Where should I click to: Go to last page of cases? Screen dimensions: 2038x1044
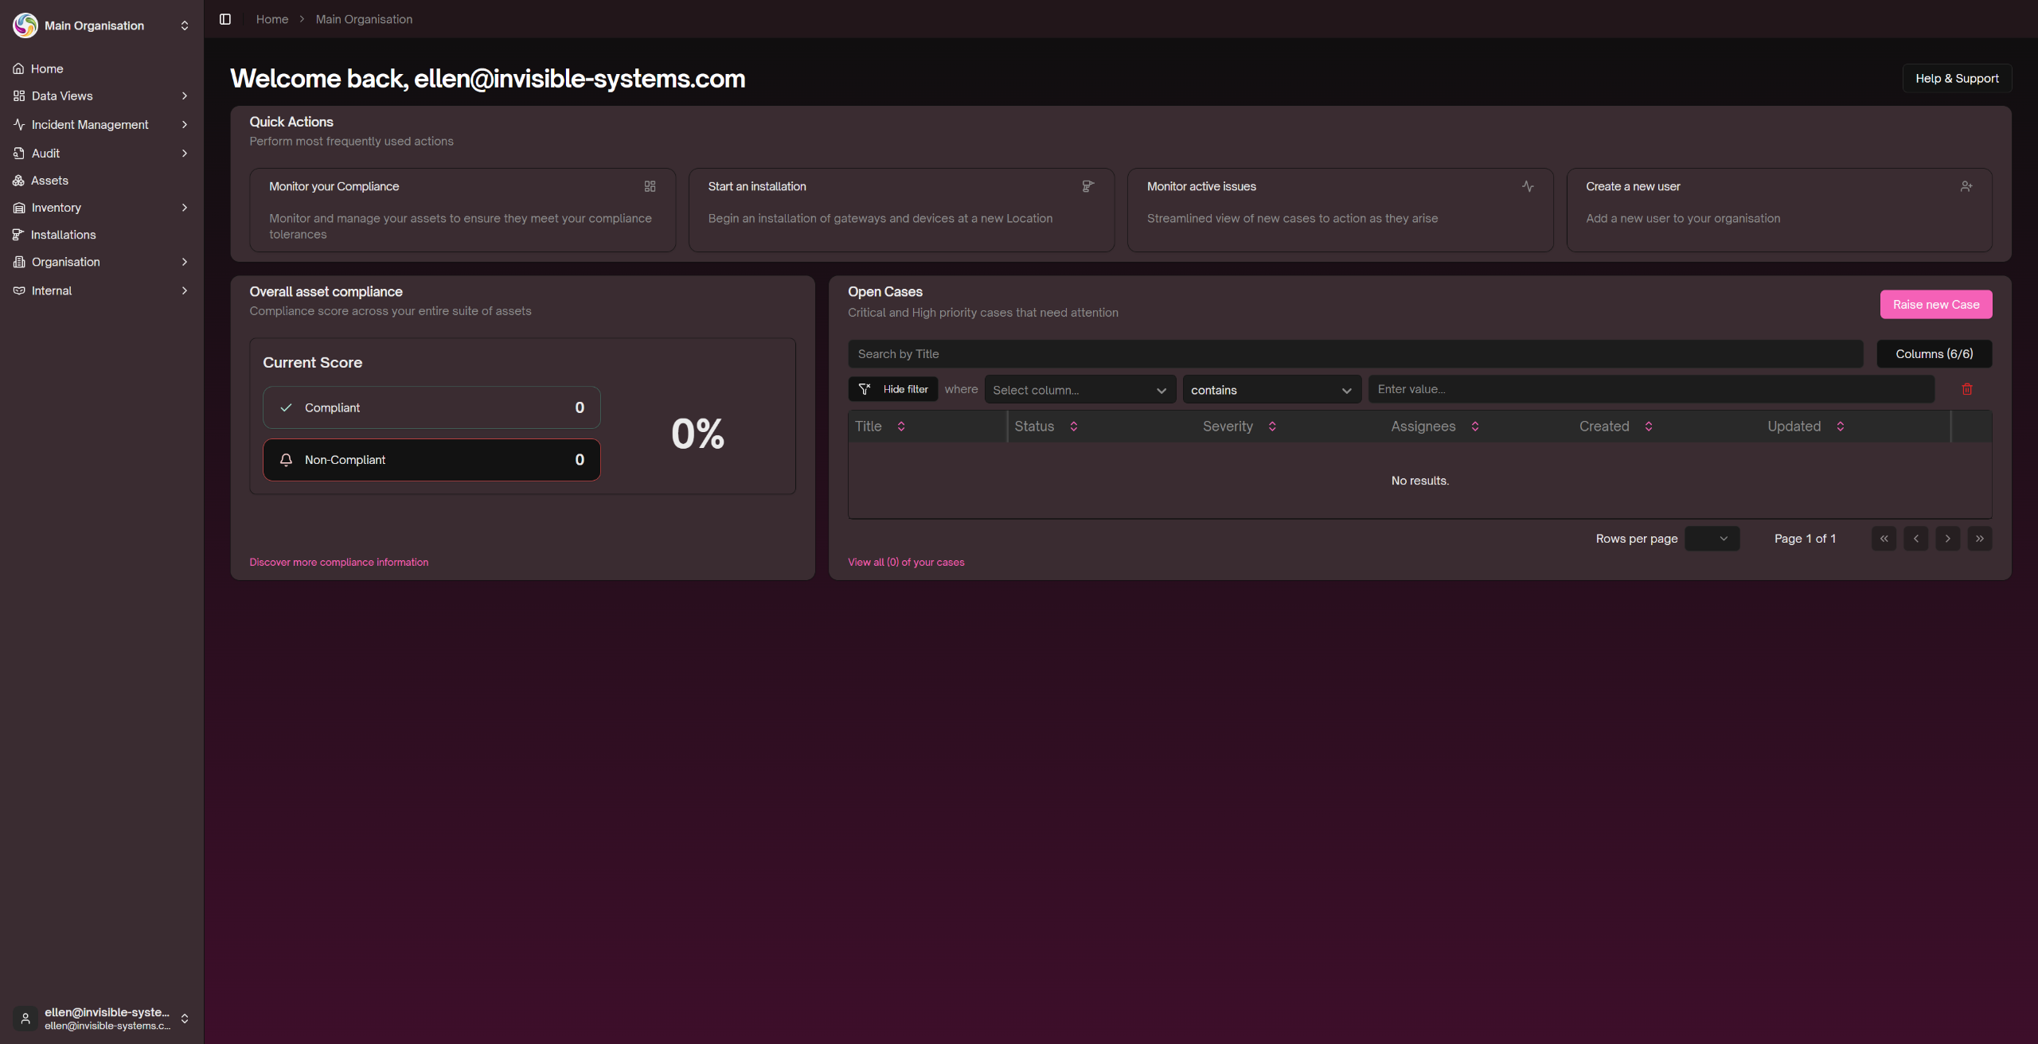click(x=1979, y=539)
